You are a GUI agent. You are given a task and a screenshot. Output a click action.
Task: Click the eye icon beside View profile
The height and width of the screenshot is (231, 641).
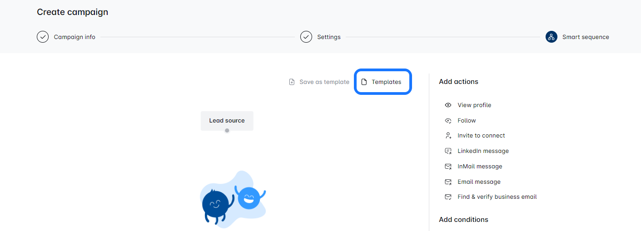click(448, 105)
